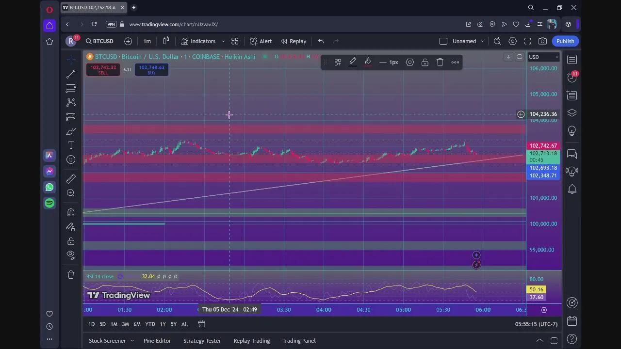Select the crosshair cursor tool

coord(71,59)
